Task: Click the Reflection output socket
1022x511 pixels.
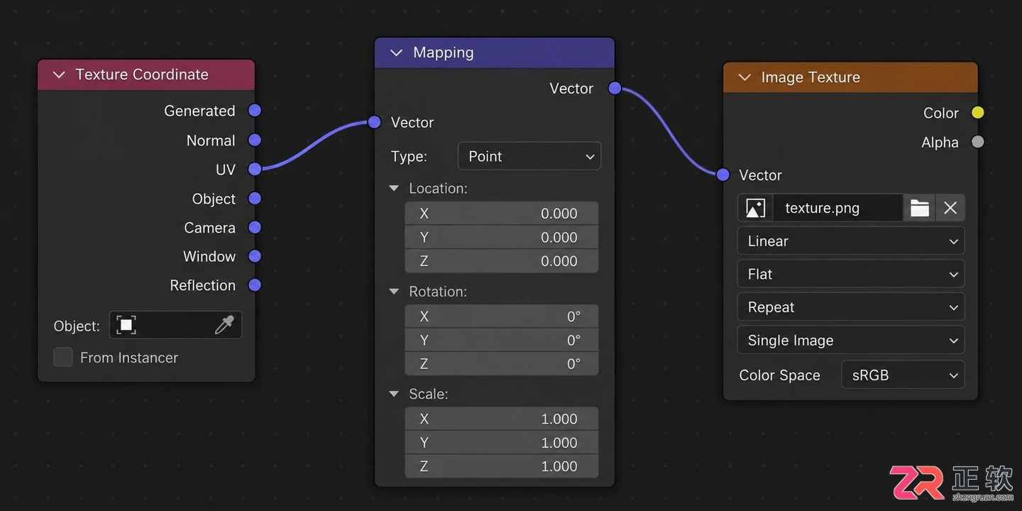Action: point(255,285)
